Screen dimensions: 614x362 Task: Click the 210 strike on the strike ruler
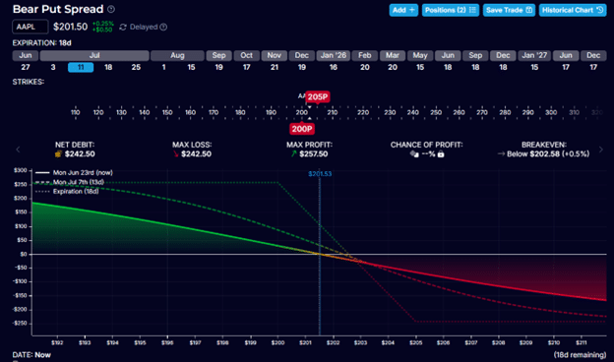(x=333, y=113)
